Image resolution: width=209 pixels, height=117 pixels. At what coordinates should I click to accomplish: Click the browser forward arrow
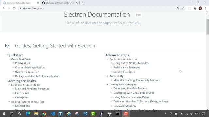(9, 8)
